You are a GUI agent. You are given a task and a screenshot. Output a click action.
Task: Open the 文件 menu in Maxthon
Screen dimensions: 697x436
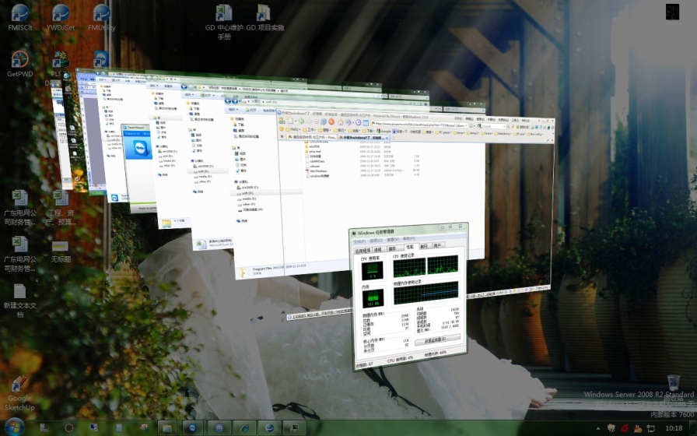(x=459, y=118)
